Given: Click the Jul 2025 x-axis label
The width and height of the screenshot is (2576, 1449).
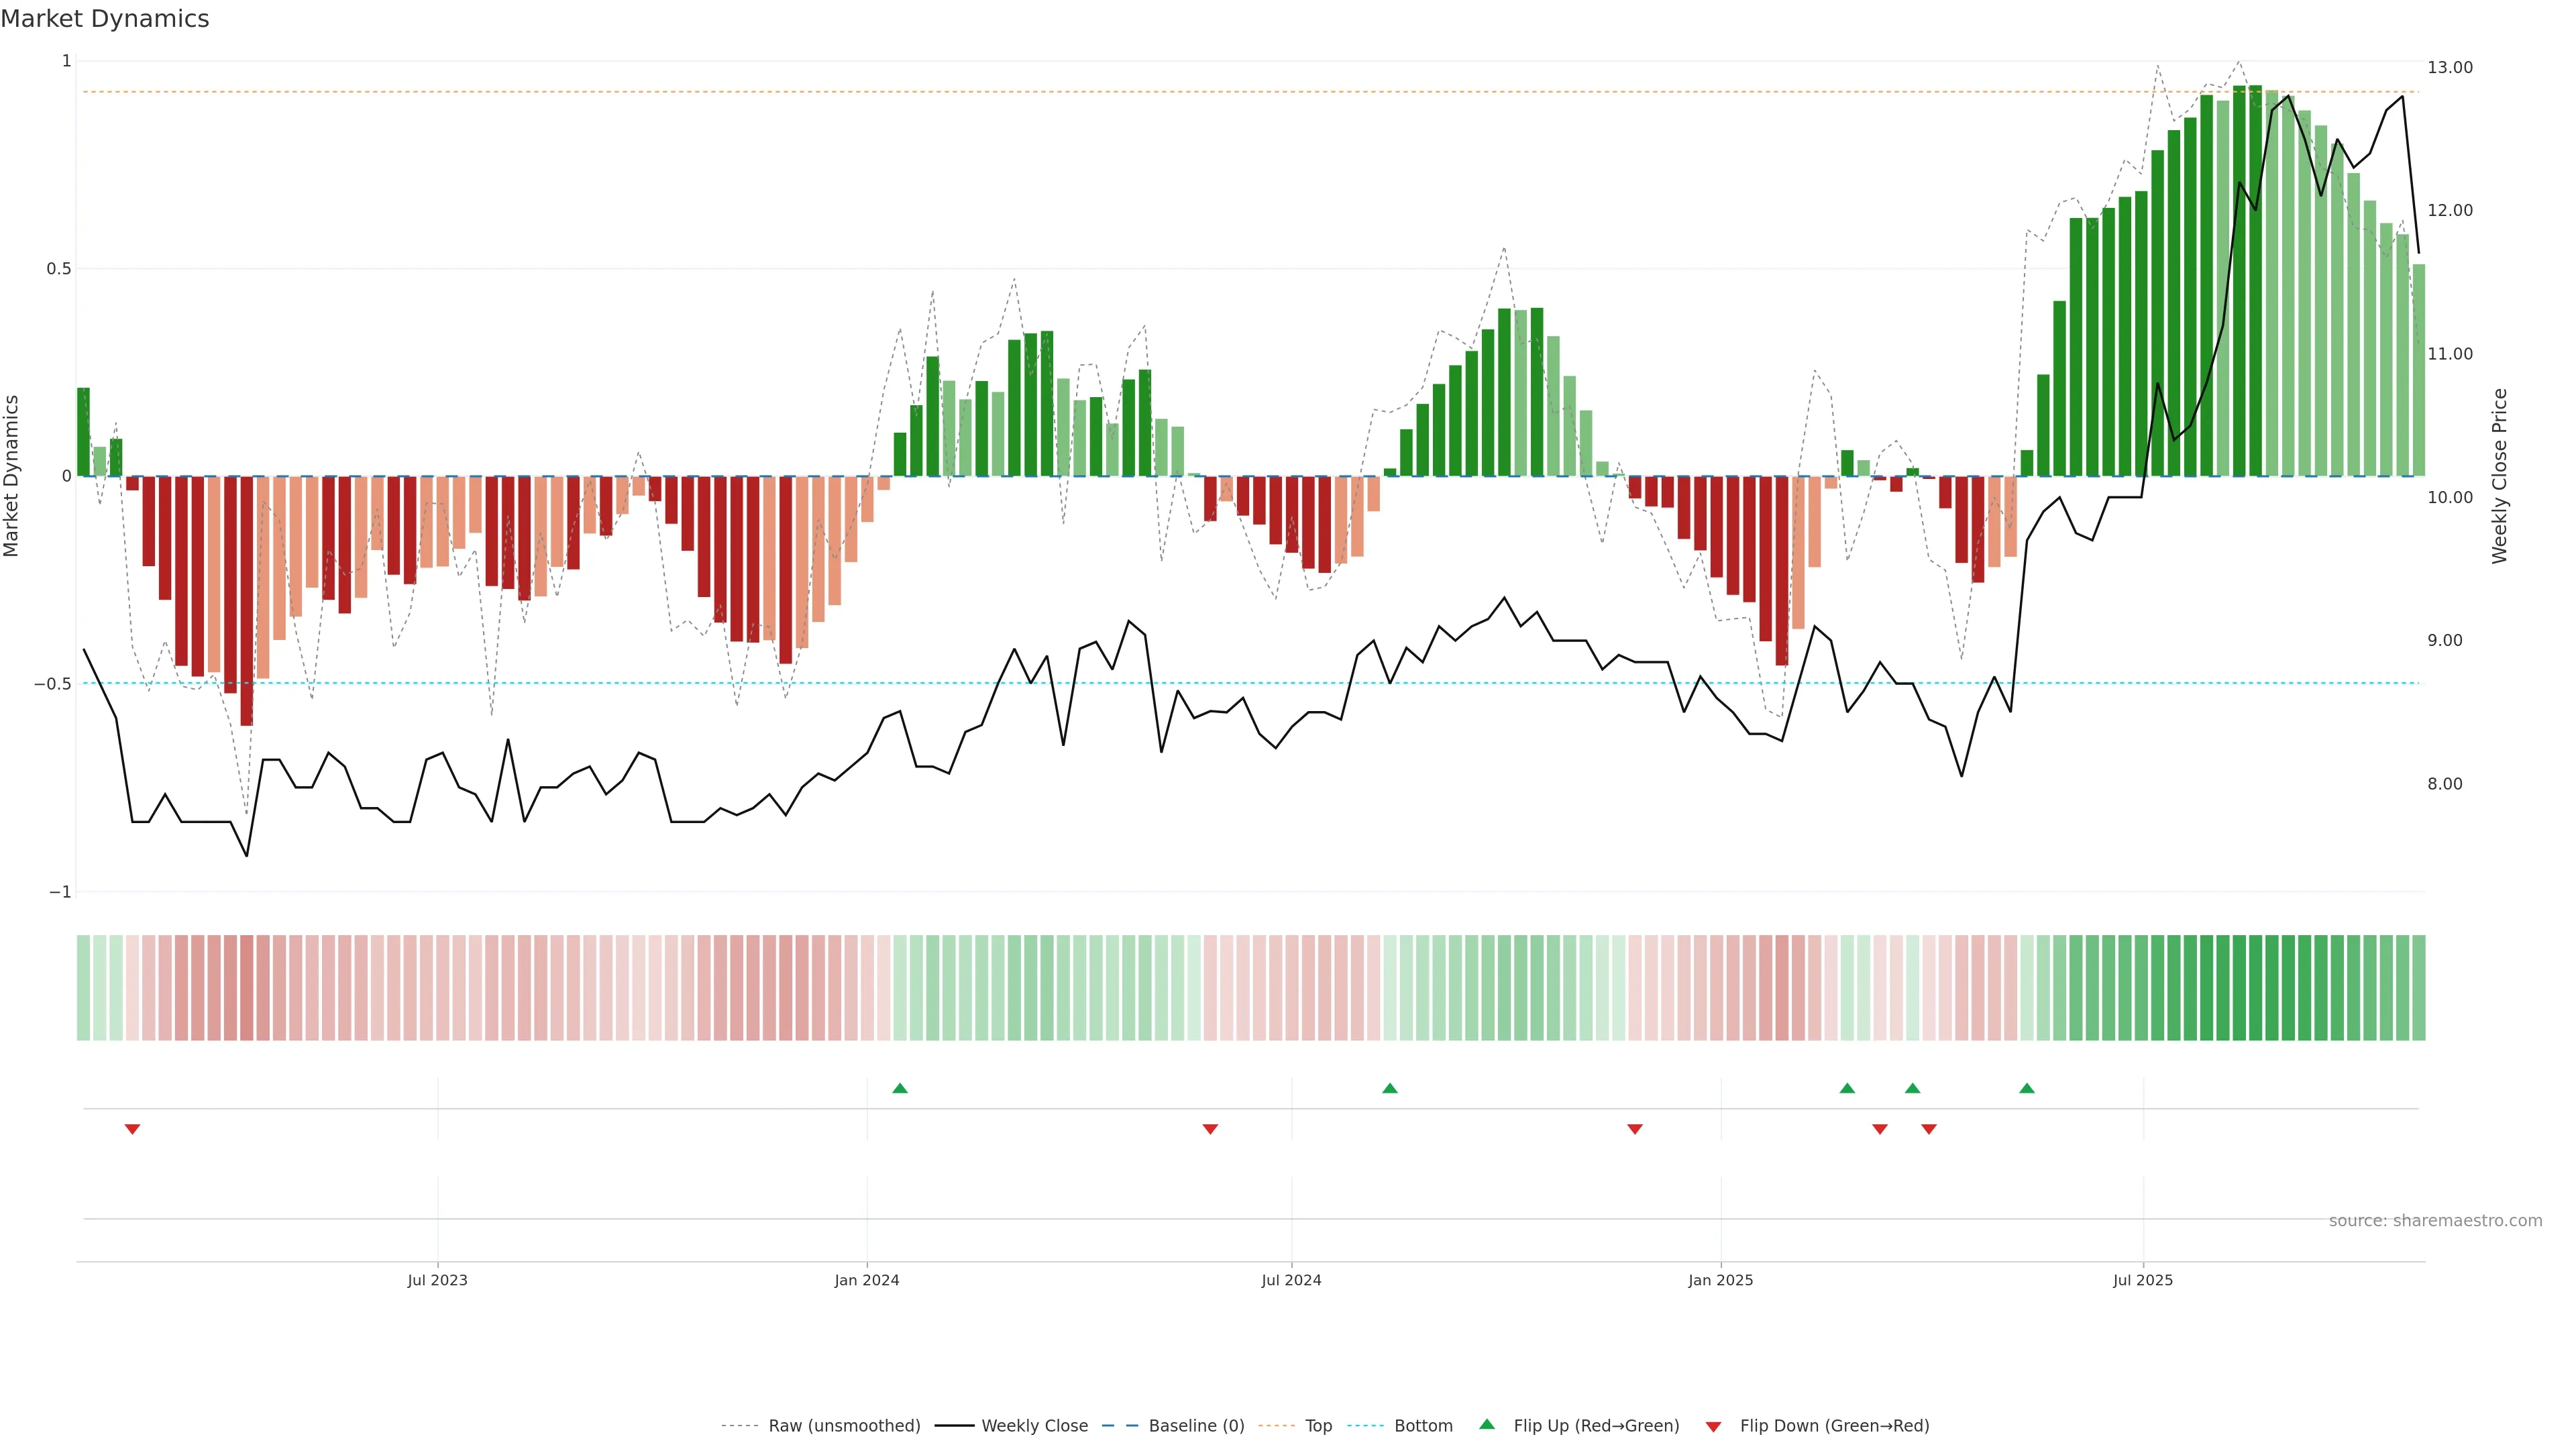Looking at the screenshot, I should point(2143,1280).
